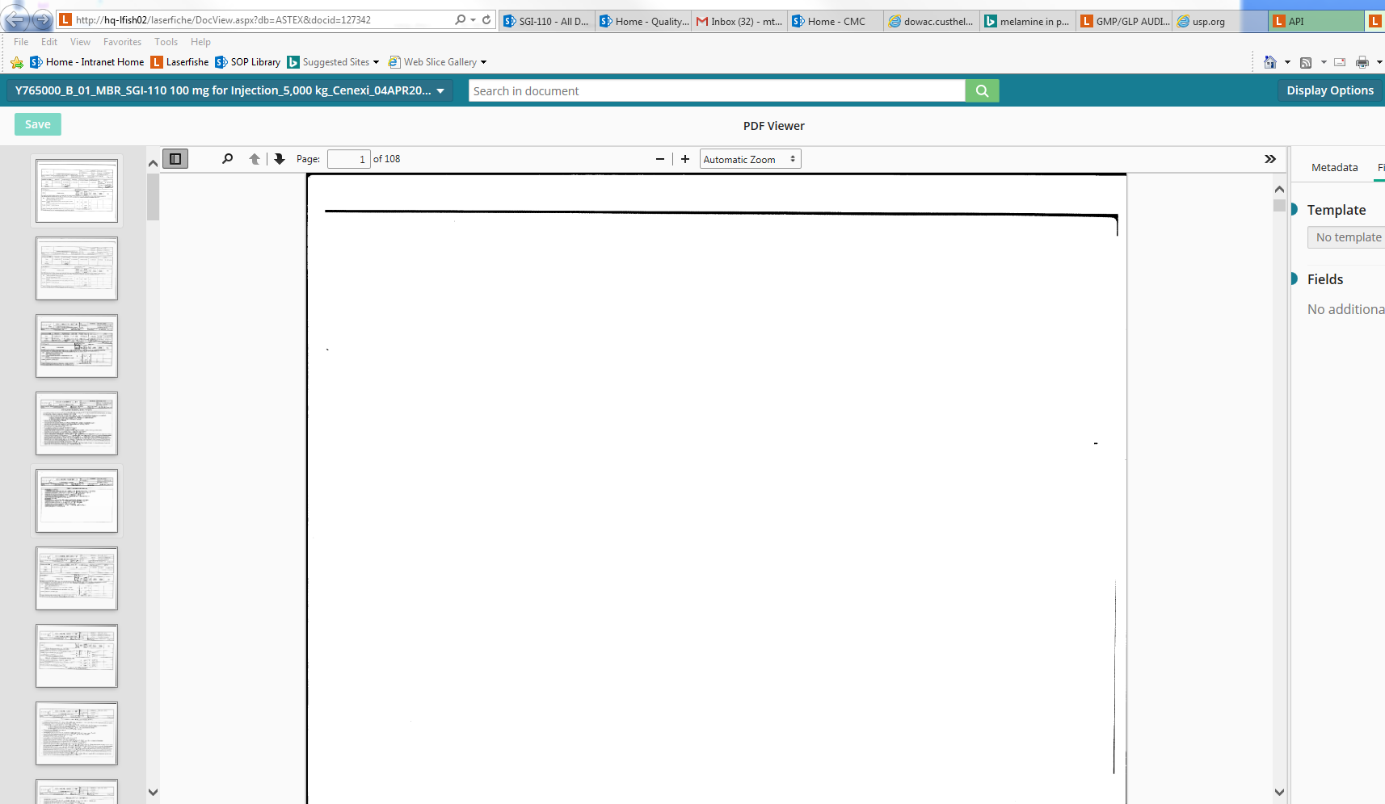Open find in PDF magnifier tool
The width and height of the screenshot is (1385, 804).
228,159
